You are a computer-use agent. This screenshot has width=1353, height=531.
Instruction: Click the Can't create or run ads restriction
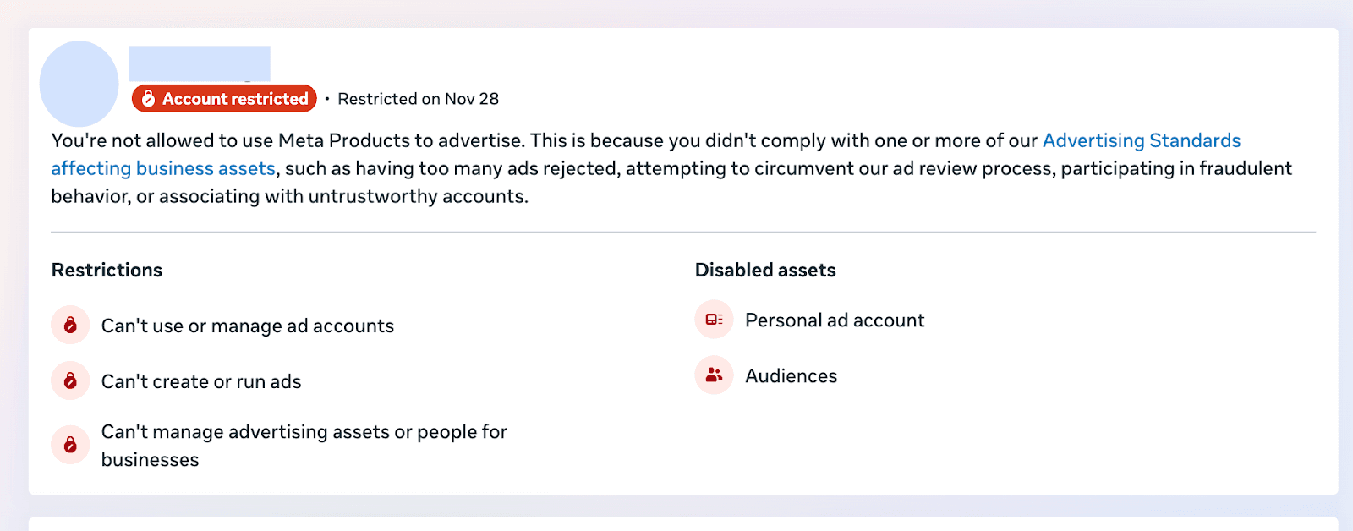point(200,380)
